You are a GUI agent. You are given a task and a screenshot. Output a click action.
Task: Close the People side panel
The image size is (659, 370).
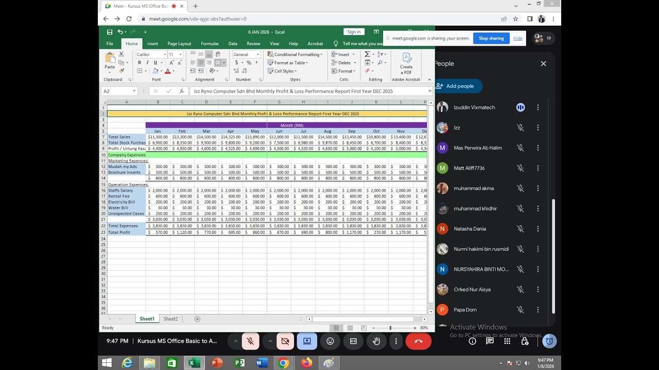tap(543, 64)
